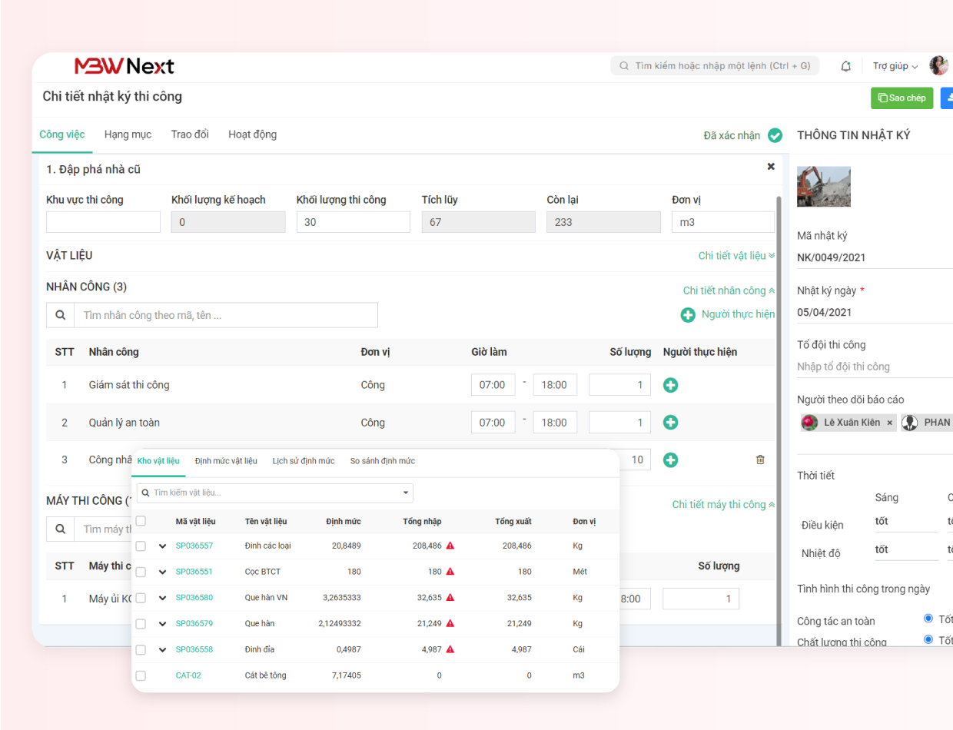The height and width of the screenshot is (730, 953).
Task: Expand the SP036551 row chevron
Action: click(162, 572)
